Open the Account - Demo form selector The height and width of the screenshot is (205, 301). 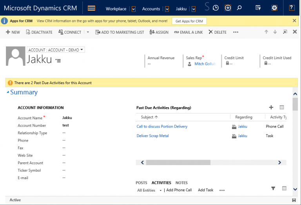(x=56, y=50)
